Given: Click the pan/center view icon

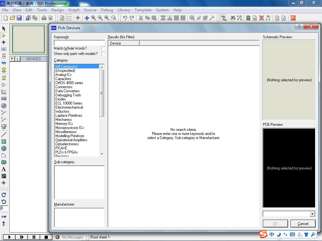Looking at the screenshot, I should 87,18.
